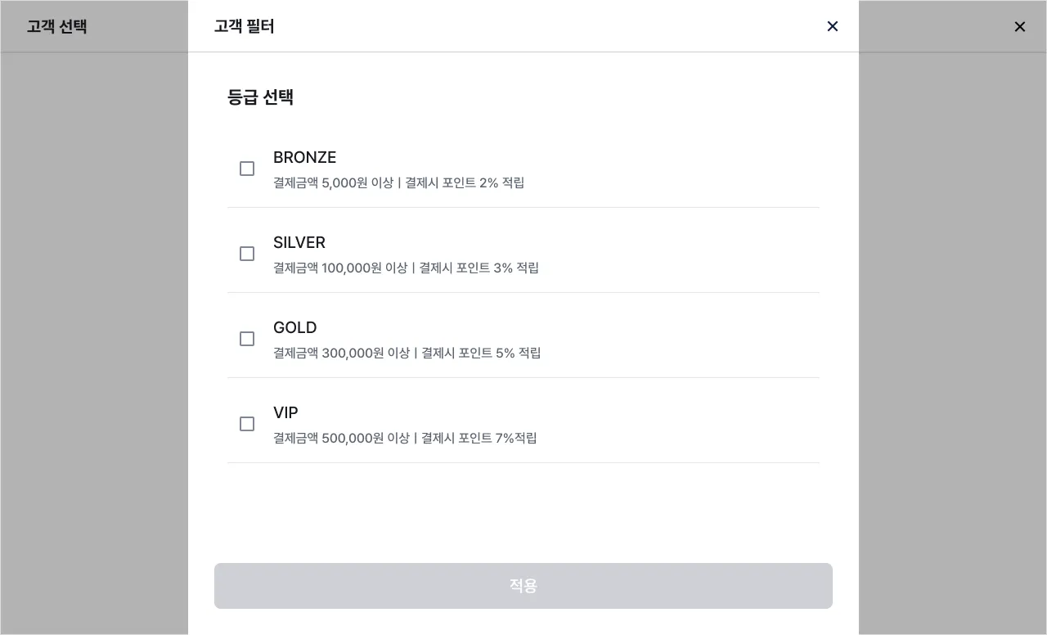Click the 등급 선택 section heading
The height and width of the screenshot is (635, 1047).
click(260, 97)
